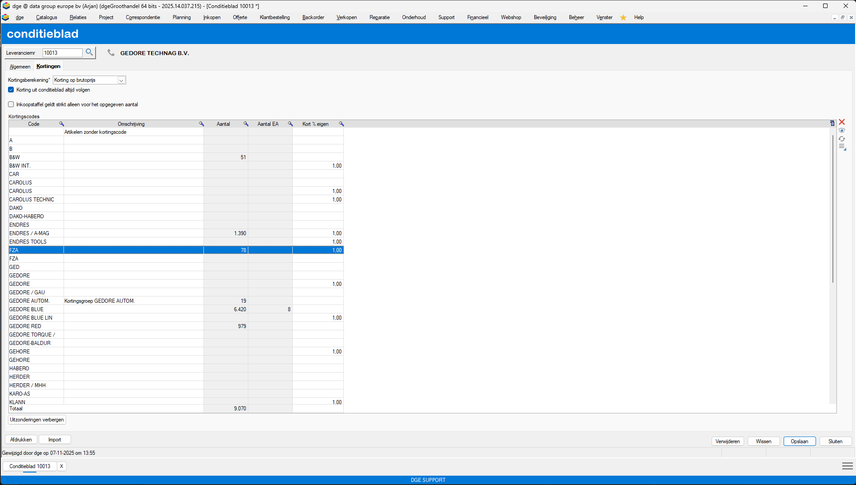Click the eye view icon beside grid
This screenshot has width=856, height=485.
[x=842, y=131]
